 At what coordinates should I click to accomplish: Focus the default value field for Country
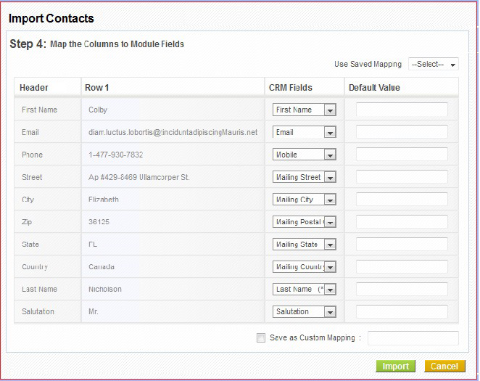[x=402, y=267]
